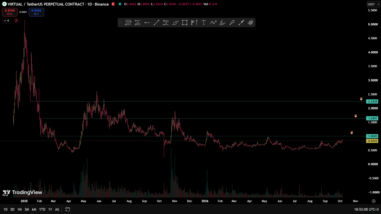
Task: Set the time range to 5D
Action: coord(12,209)
